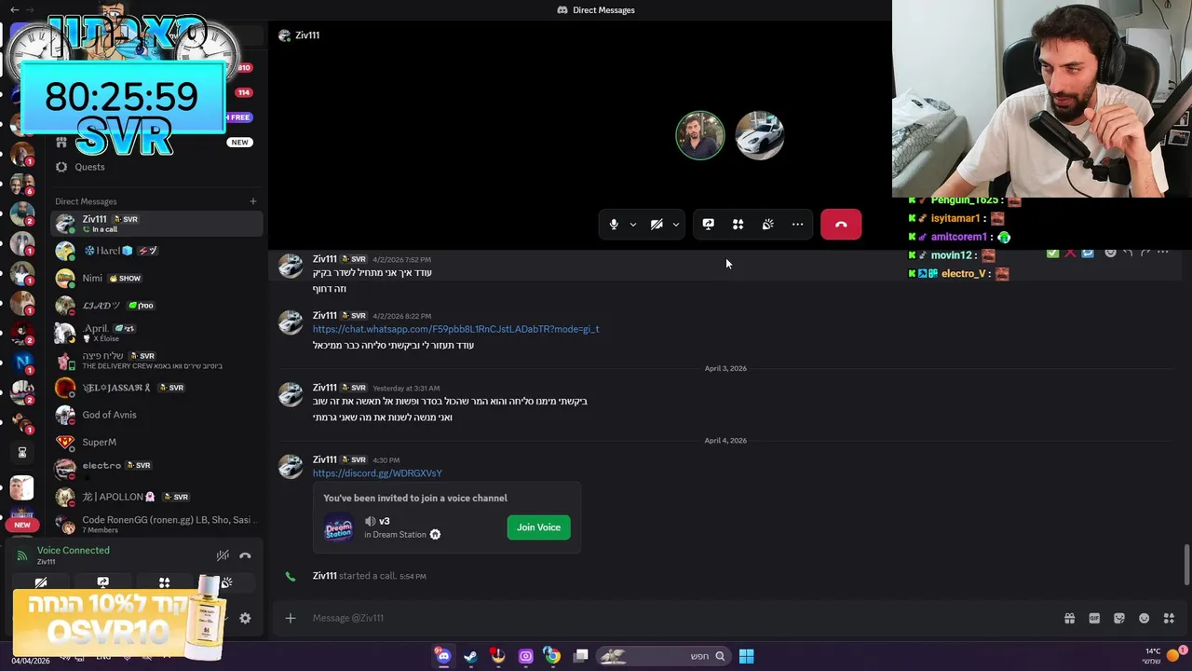Click 'Ziv111 started a call' message
1192x671 pixels.
click(370, 576)
